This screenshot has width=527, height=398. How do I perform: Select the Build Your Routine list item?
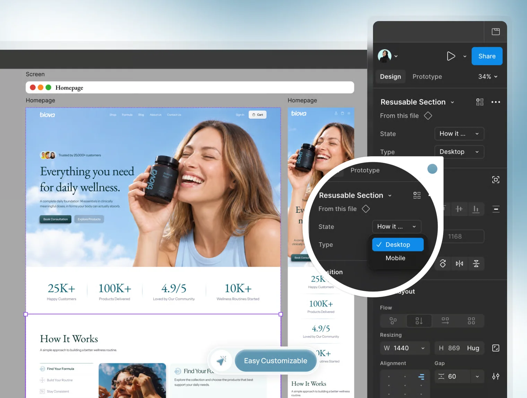point(57,380)
